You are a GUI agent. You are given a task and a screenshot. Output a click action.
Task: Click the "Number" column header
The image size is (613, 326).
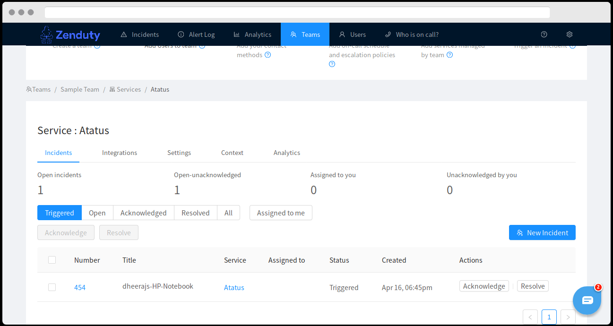87,260
